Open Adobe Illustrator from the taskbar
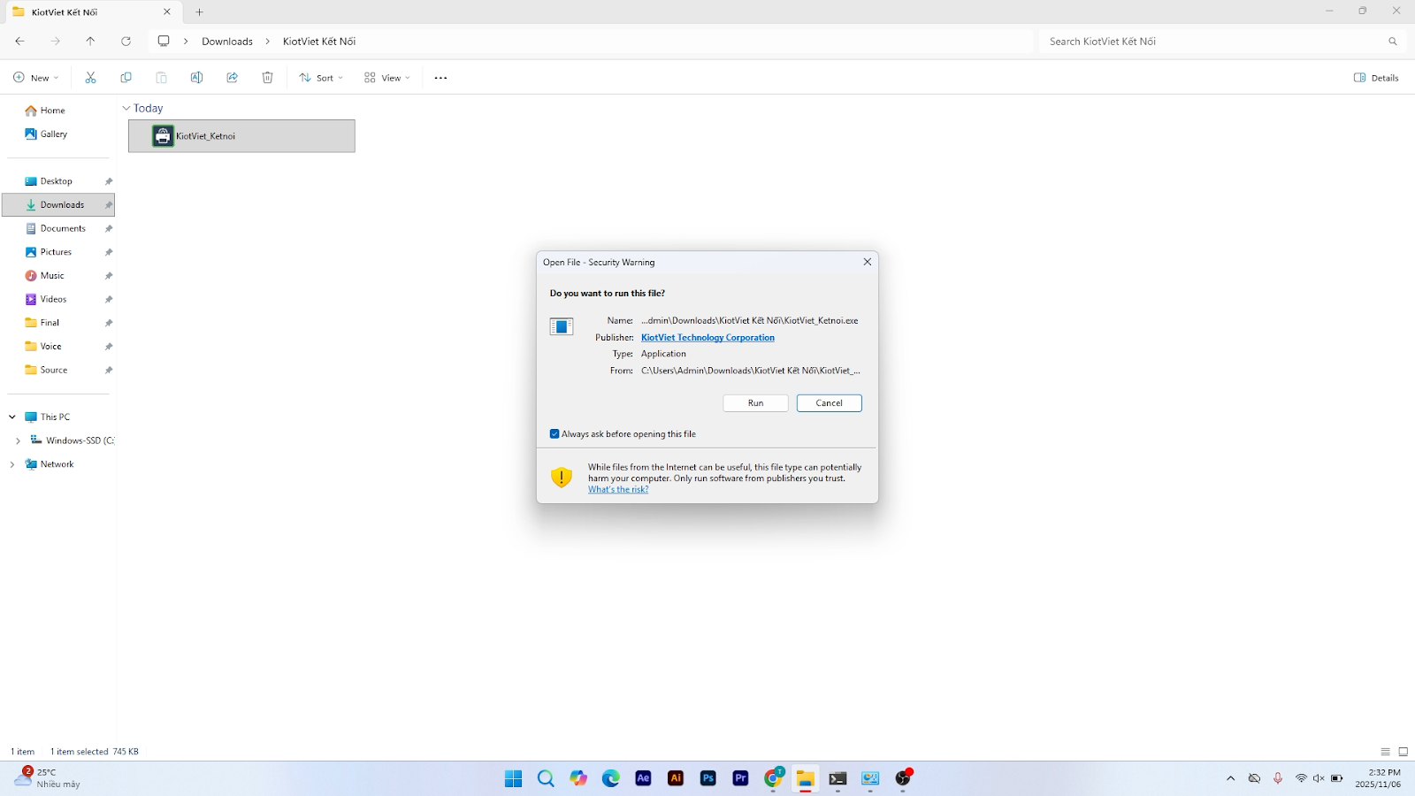1415x796 pixels. [676, 778]
